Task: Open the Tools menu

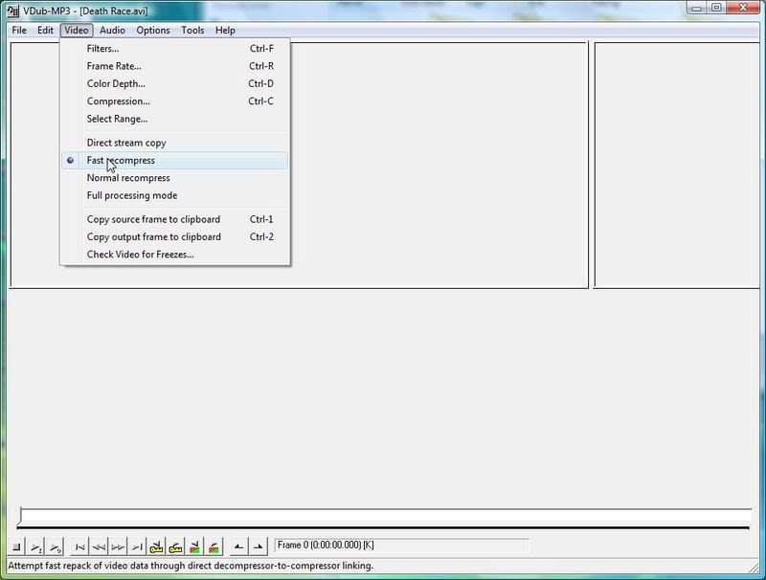Action: pos(192,31)
